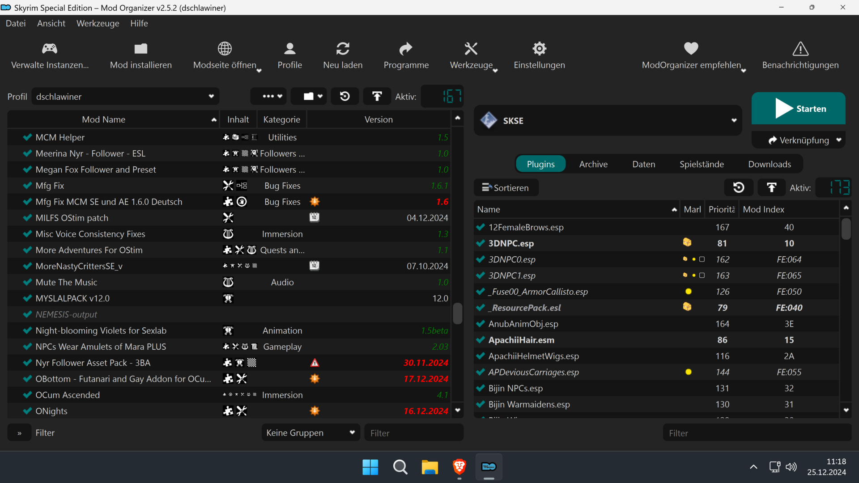This screenshot has height=483, width=859.
Task: Sort mods by Kategorie column header
Action: tap(282, 119)
